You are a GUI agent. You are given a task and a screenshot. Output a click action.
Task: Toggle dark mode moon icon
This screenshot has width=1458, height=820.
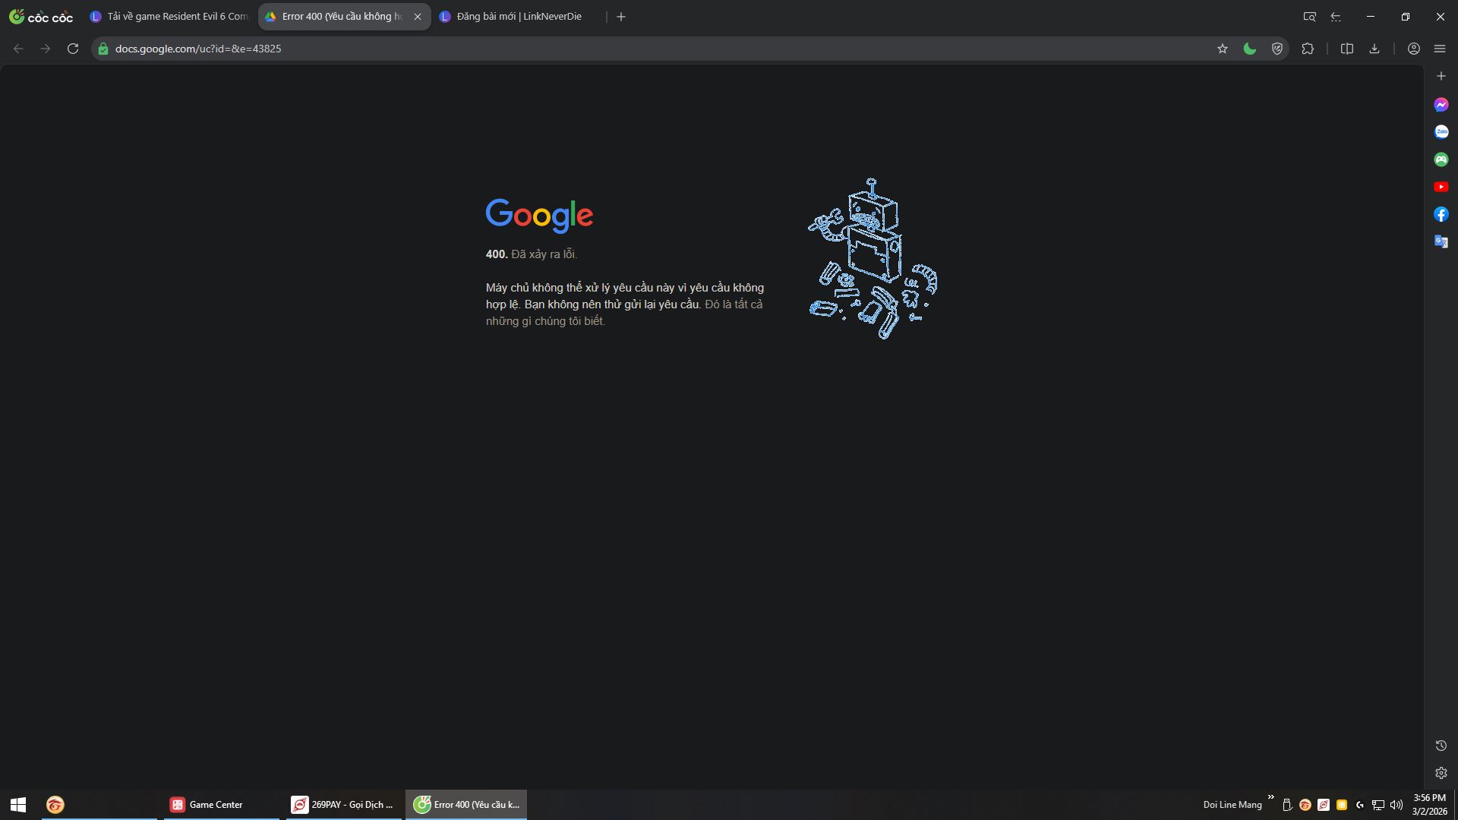(1249, 49)
